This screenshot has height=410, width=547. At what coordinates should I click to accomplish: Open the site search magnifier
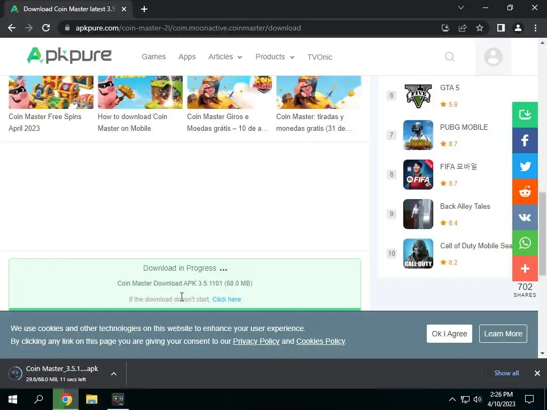[450, 57]
